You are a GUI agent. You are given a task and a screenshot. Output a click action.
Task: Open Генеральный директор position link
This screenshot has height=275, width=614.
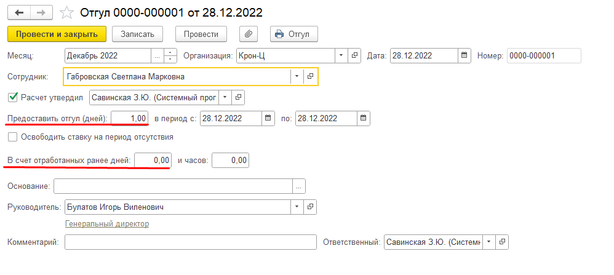(107, 224)
